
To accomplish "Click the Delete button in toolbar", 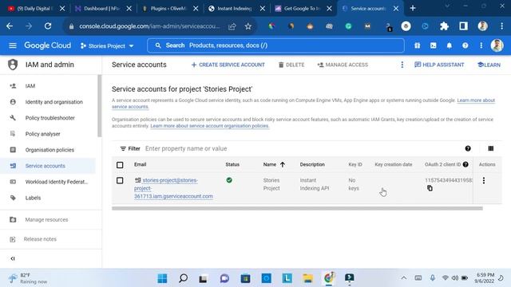I will click(291, 65).
